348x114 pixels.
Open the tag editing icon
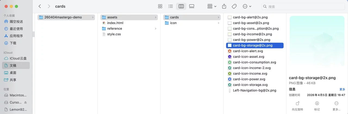[x=234, y=6]
